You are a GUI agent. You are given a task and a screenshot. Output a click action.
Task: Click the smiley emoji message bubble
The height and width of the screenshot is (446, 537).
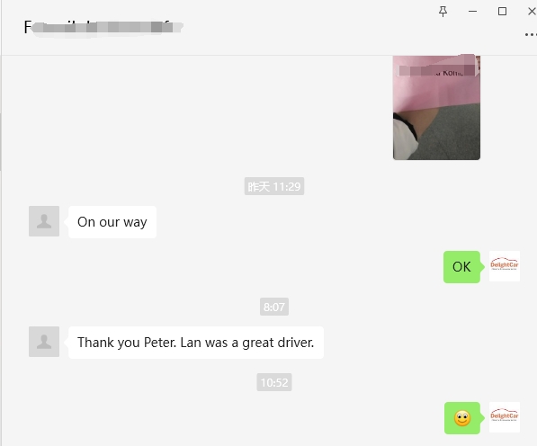[x=462, y=418]
